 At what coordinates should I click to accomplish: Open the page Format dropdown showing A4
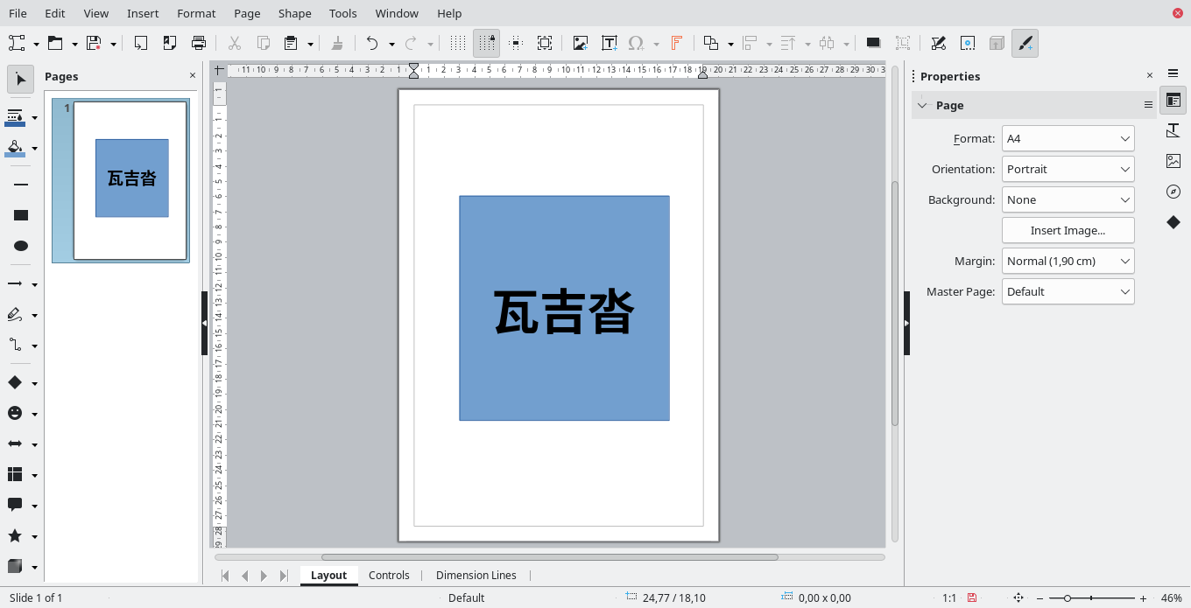click(x=1068, y=138)
